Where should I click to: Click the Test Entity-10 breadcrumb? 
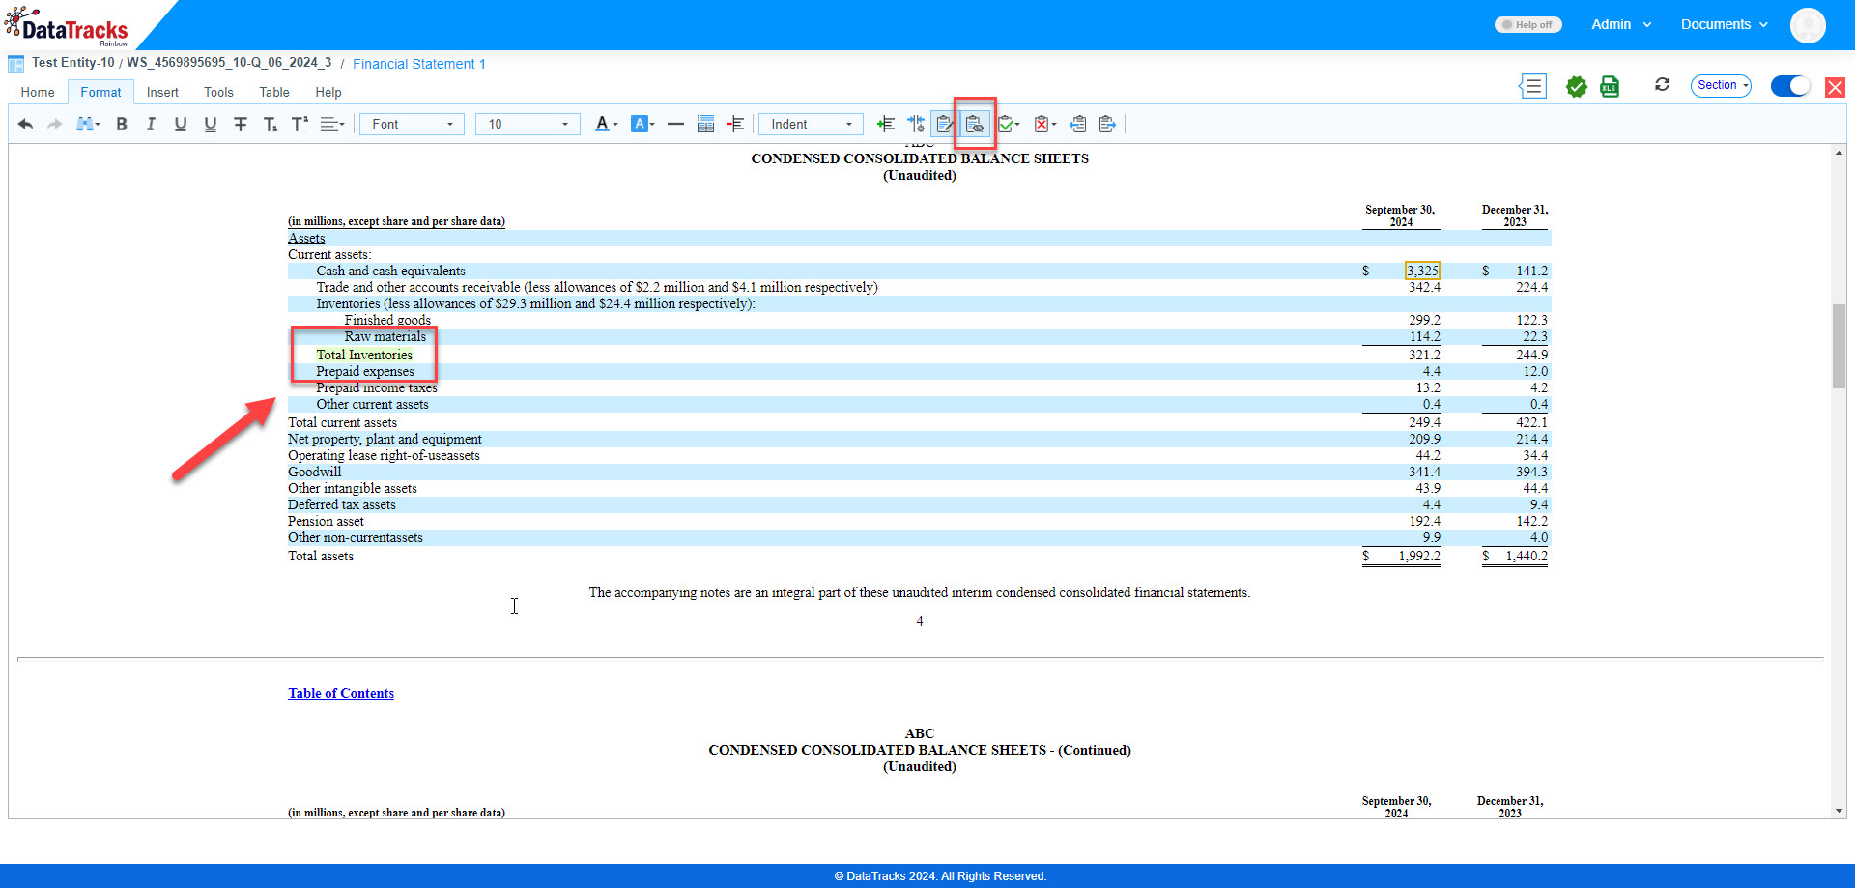click(72, 63)
